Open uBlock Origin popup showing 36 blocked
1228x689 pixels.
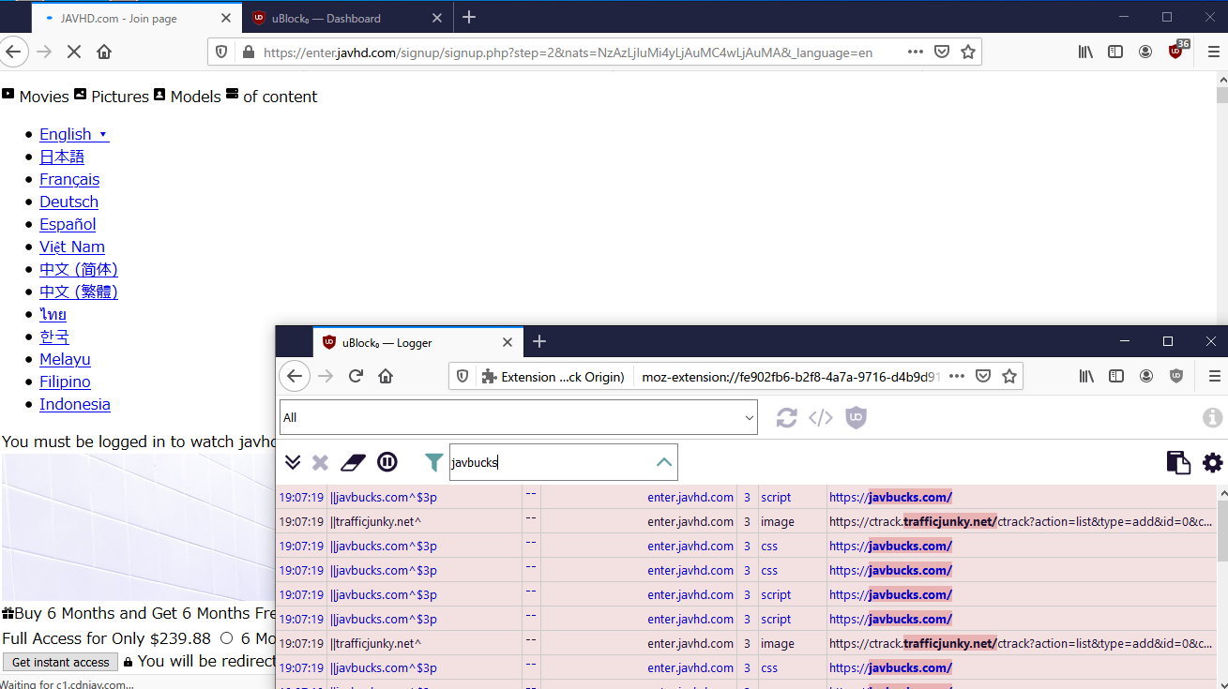(x=1177, y=51)
